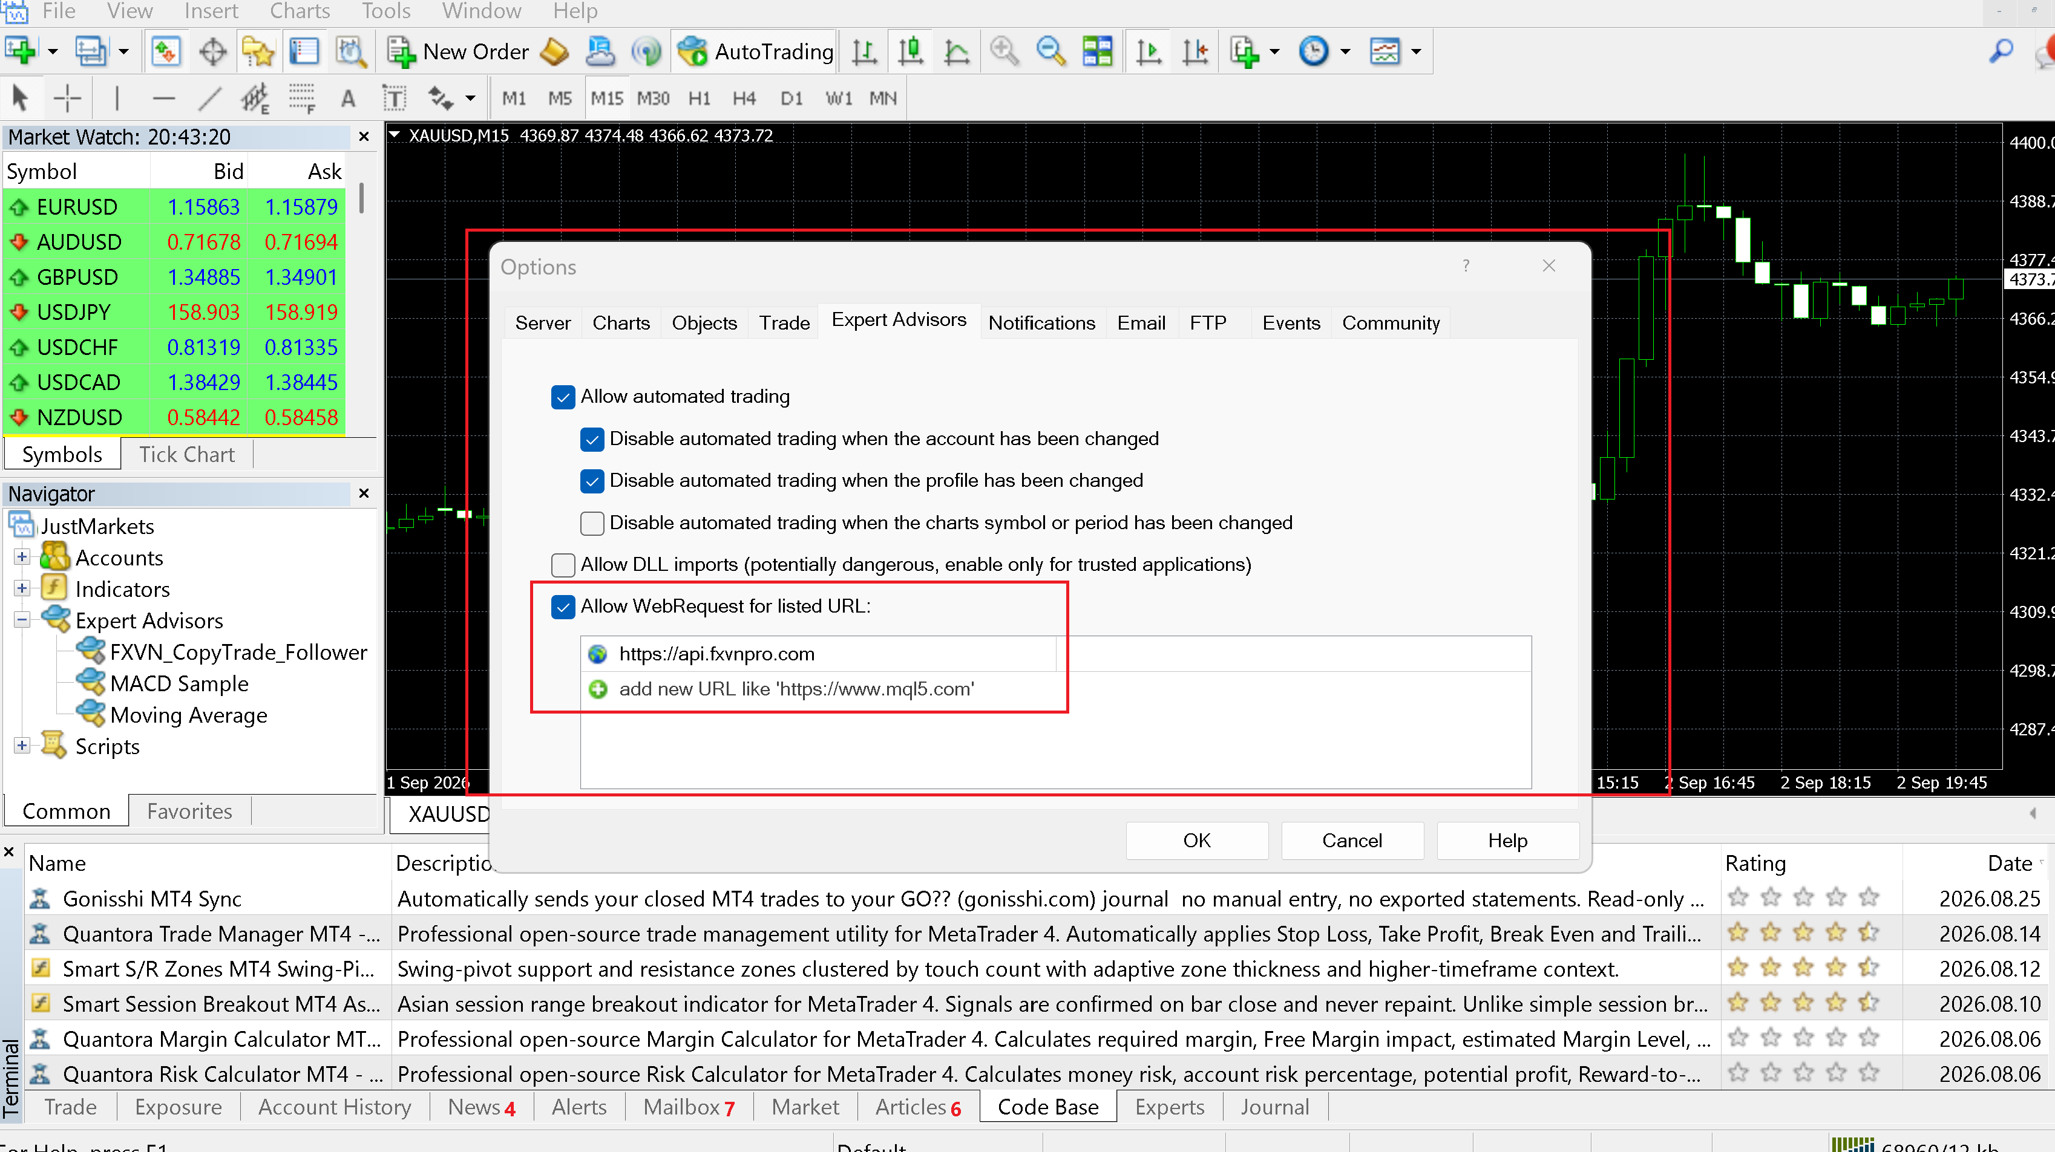Switch chart to candlesticks icon

(x=910, y=52)
